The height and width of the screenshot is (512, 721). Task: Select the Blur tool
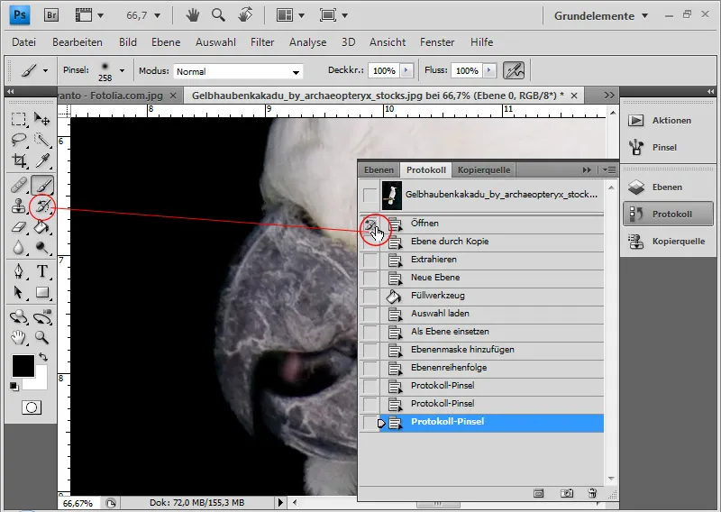[18, 248]
